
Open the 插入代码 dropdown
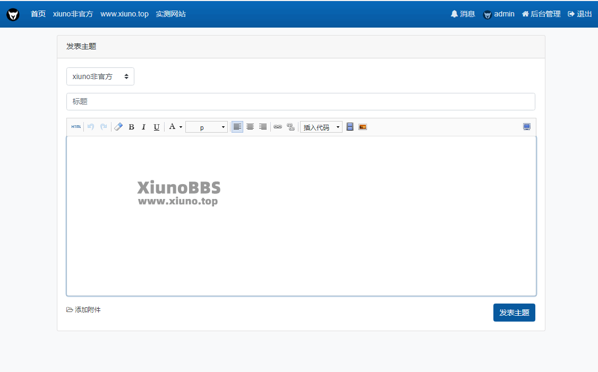point(321,127)
